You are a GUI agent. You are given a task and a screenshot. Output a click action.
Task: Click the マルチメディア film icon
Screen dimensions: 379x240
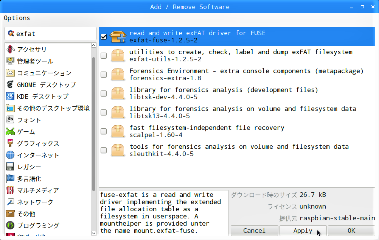click(10, 190)
